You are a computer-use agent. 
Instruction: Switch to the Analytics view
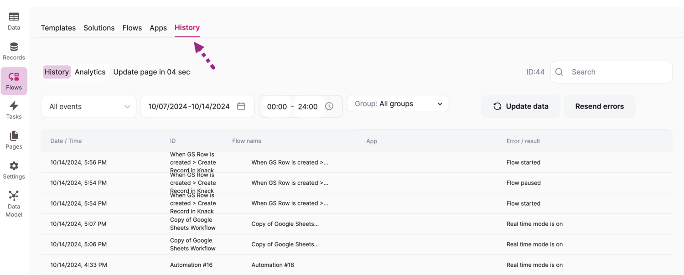click(90, 72)
